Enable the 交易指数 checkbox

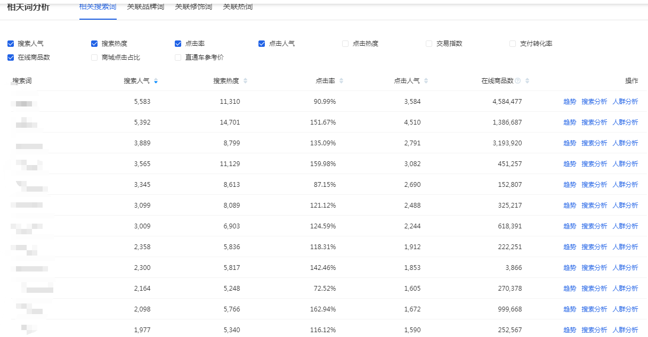pos(429,44)
